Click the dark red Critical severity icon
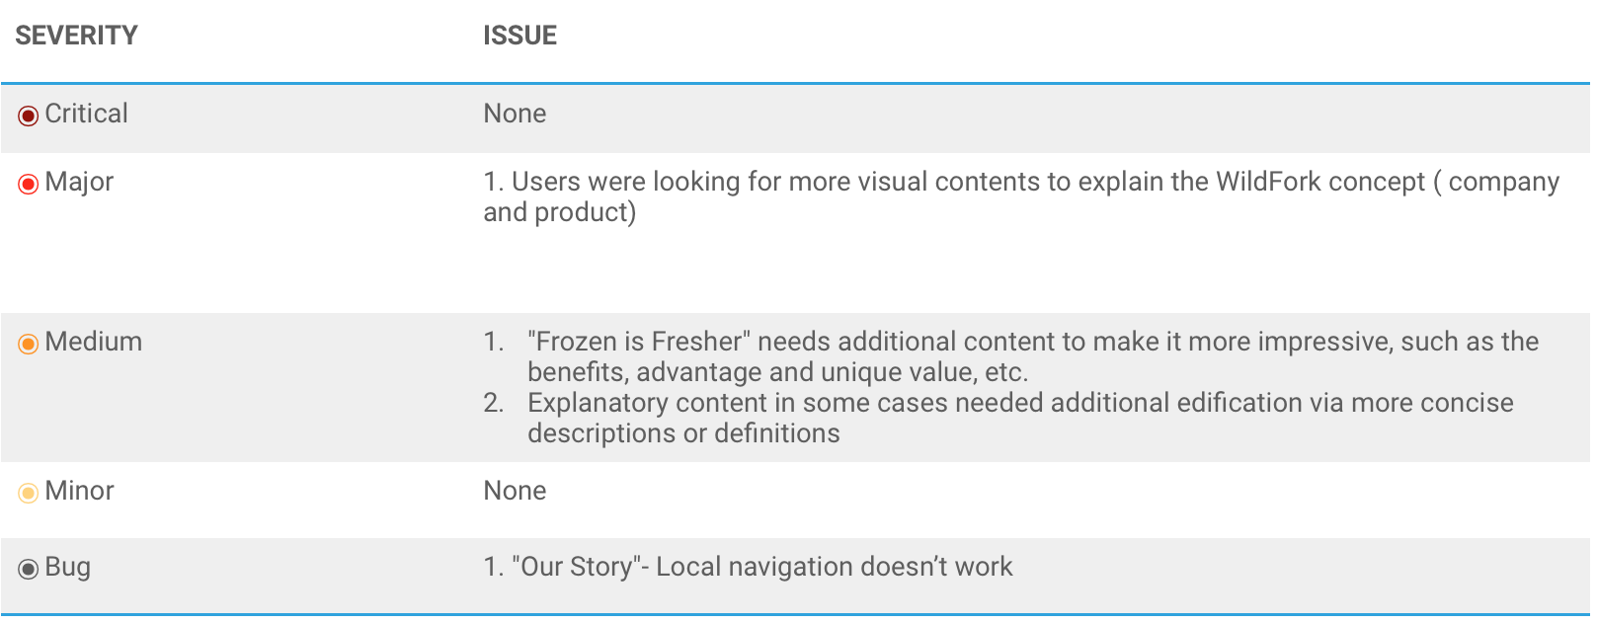The height and width of the screenshot is (624, 1598). click(x=29, y=117)
